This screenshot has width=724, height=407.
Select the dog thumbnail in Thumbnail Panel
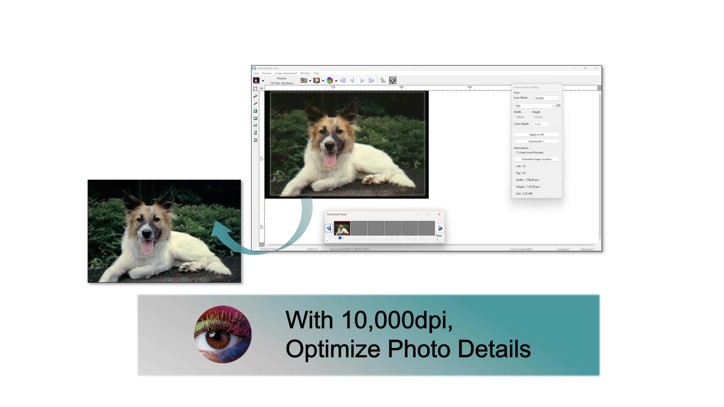click(x=342, y=228)
